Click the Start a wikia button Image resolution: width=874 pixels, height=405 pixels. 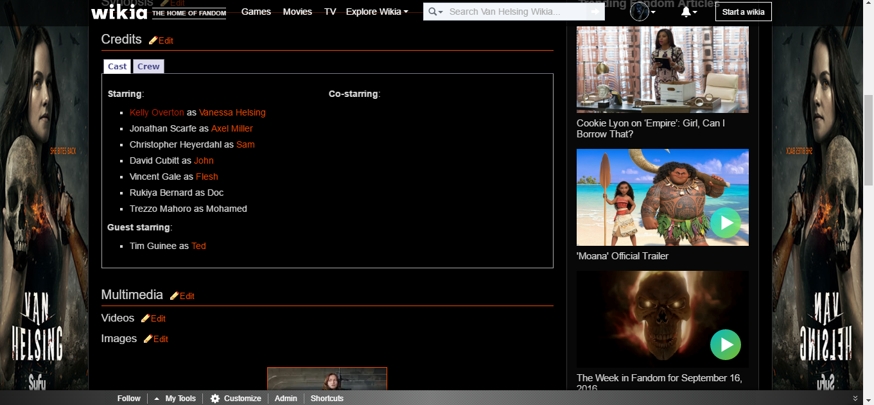744,12
